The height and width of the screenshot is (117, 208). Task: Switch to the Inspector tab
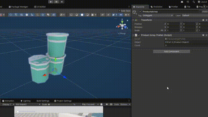tap(139, 7)
